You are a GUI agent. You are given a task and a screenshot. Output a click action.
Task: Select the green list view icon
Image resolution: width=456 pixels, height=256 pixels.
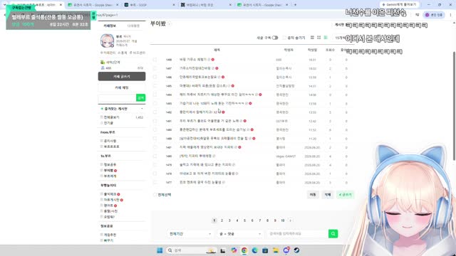click(x=326, y=38)
